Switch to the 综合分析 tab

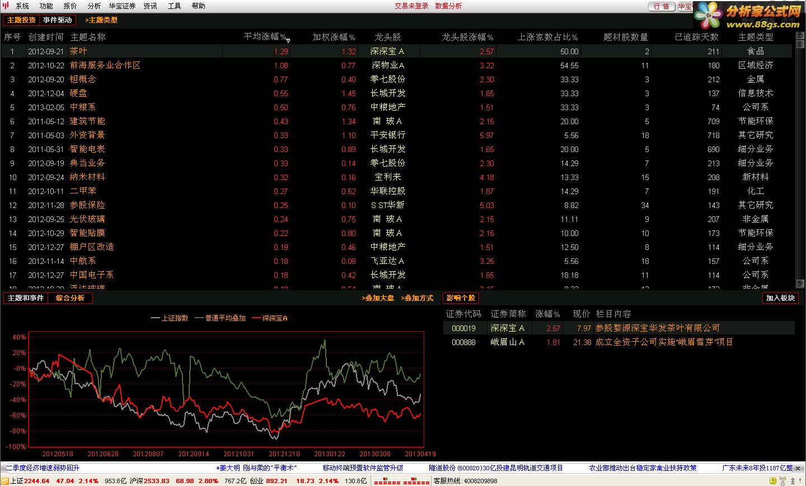coord(70,298)
